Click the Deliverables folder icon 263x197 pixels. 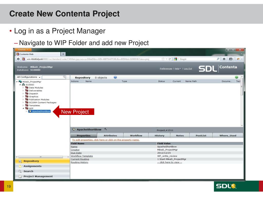[x=27, y=91]
